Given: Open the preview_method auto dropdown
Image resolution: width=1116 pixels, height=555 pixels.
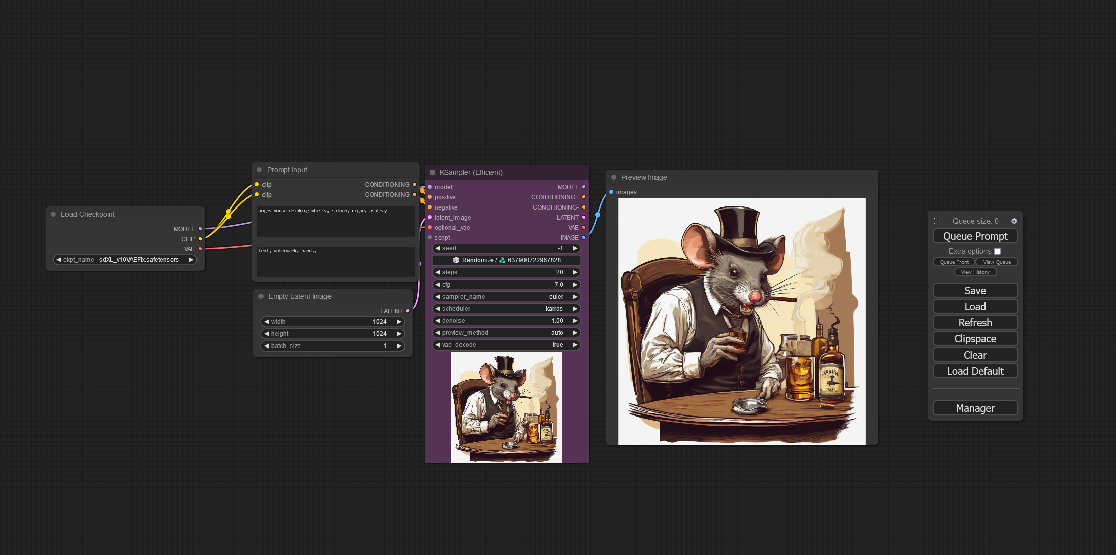Looking at the screenshot, I should (x=506, y=333).
